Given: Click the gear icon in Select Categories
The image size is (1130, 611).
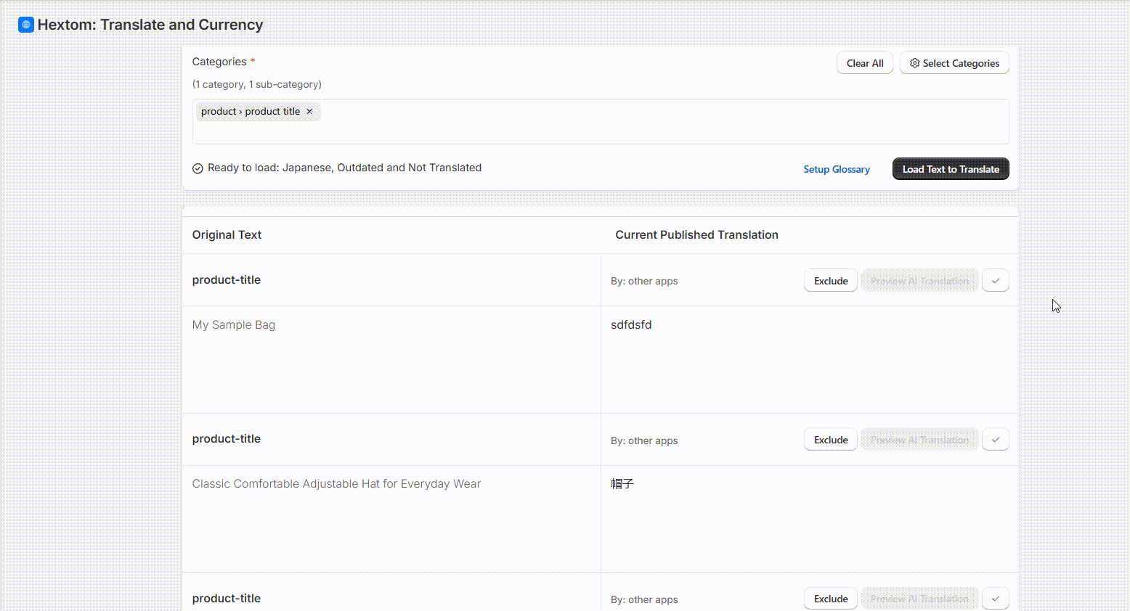Looking at the screenshot, I should pyautogui.click(x=915, y=63).
